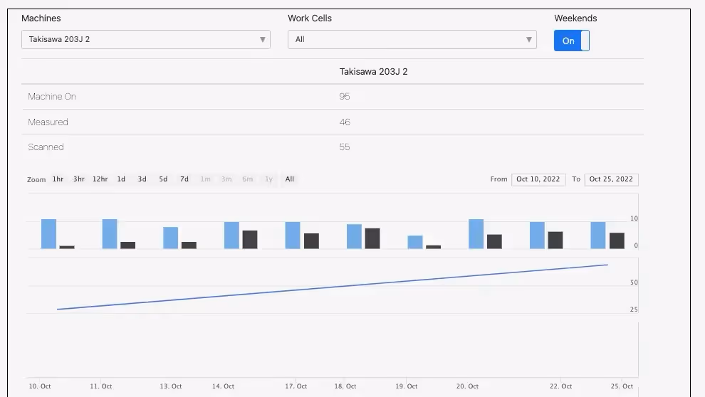Select the dark bar for 14. Oct
This screenshot has height=397, width=705.
[x=250, y=240]
